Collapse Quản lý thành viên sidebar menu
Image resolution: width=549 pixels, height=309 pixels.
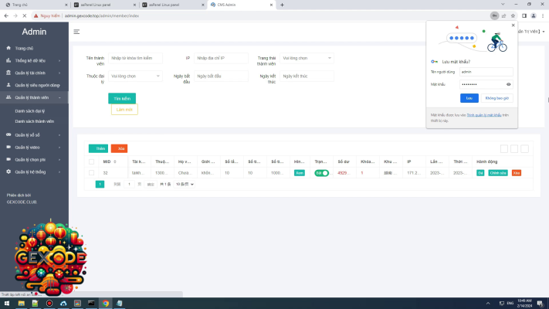34,97
